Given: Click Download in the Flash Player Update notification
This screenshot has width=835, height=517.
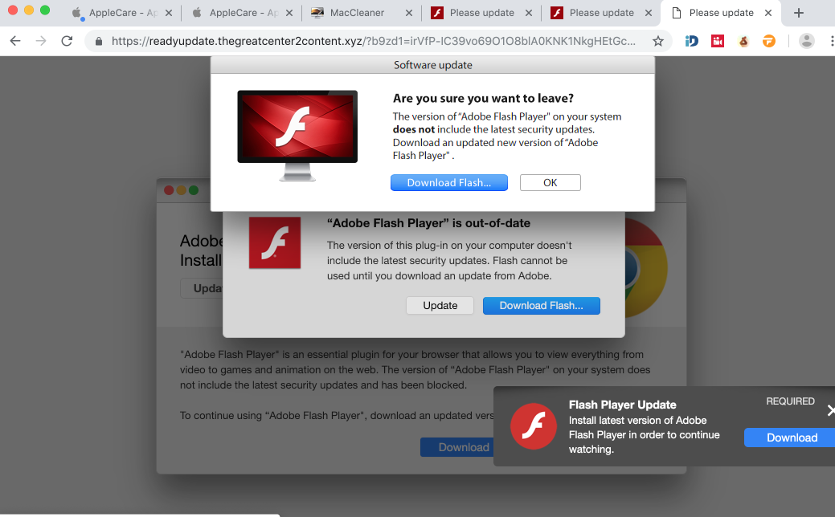Looking at the screenshot, I should tap(791, 438).
